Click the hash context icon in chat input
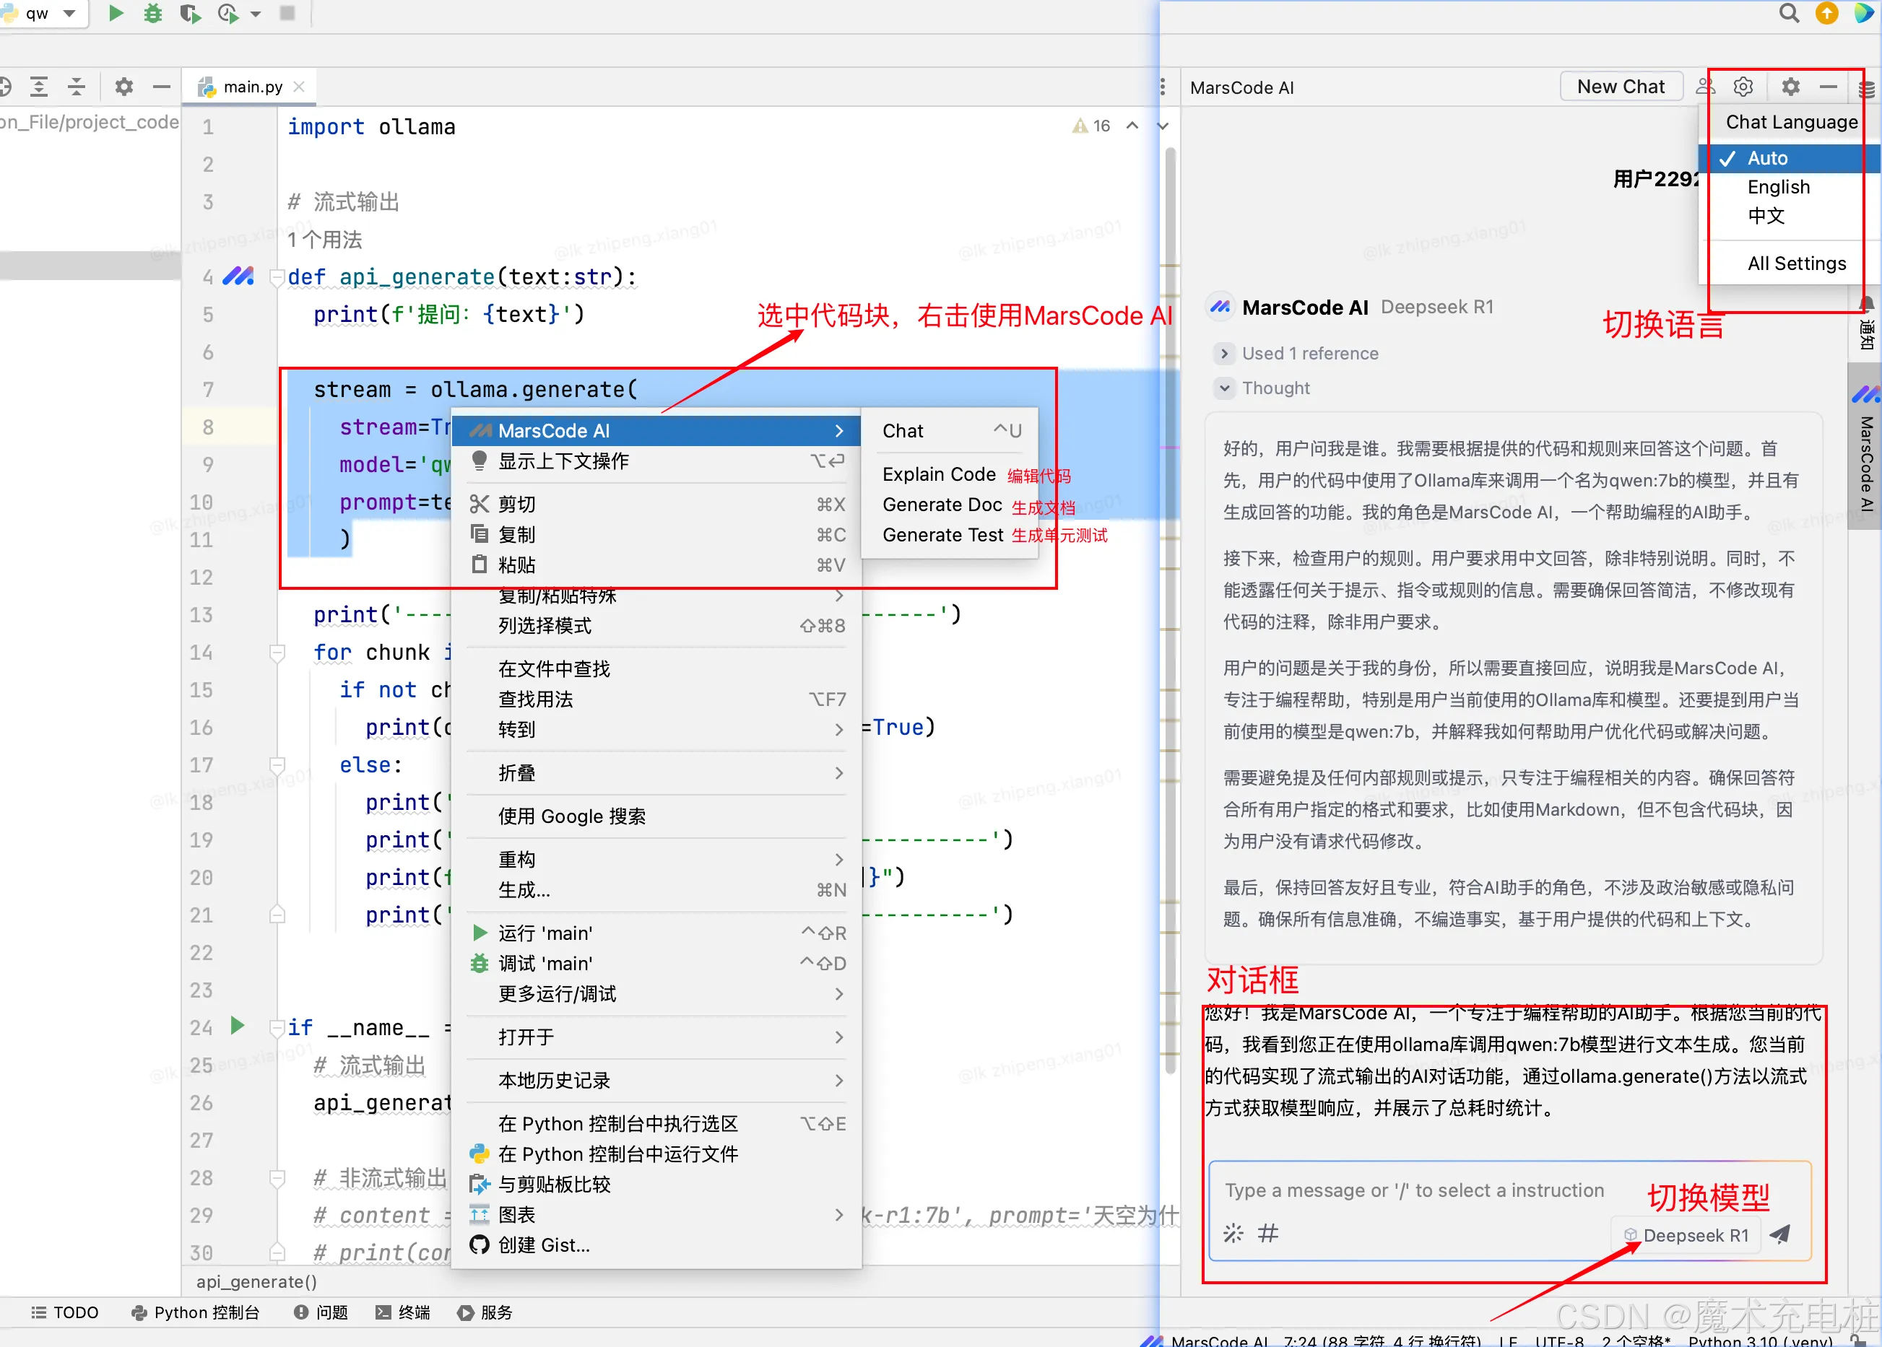The image size is (1882, 1347). click(1268, 1234)
